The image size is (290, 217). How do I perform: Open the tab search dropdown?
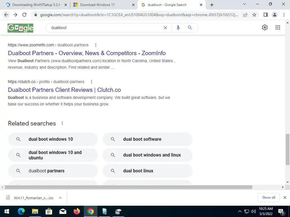pos(244,4)
